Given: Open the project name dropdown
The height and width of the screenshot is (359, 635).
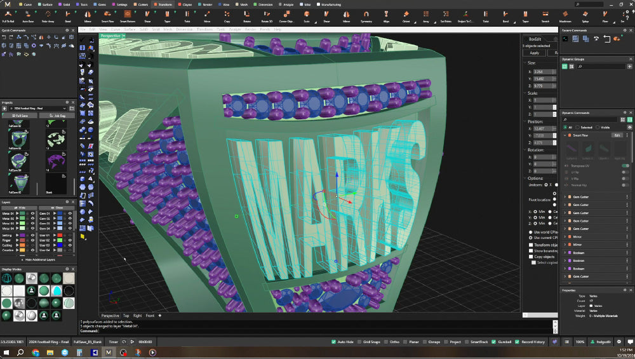Looking at the screenshot, I should coord(64,109).
